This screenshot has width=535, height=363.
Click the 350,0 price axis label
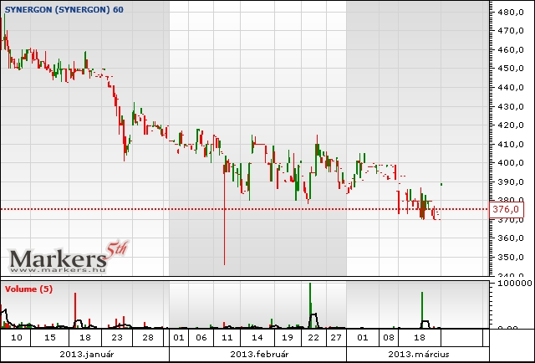click(511, 257)
